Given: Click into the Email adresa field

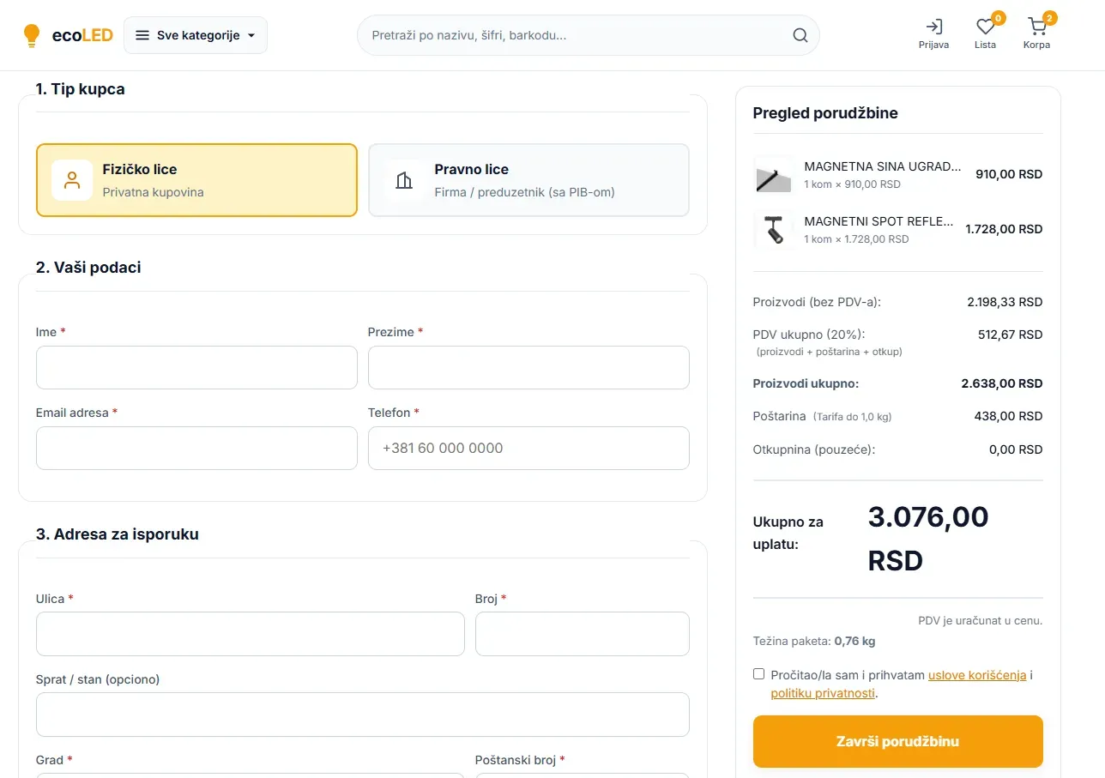Looking at the screenshot, I should pos(196,448).
